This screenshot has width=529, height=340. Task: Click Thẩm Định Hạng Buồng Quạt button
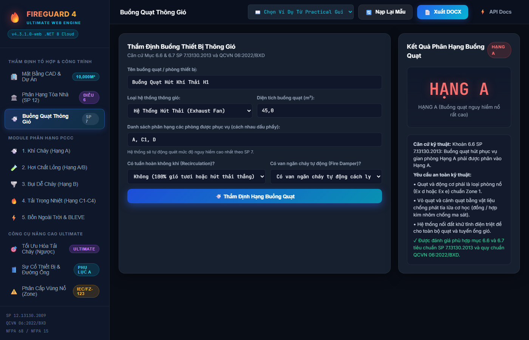(x=255, y=196)
